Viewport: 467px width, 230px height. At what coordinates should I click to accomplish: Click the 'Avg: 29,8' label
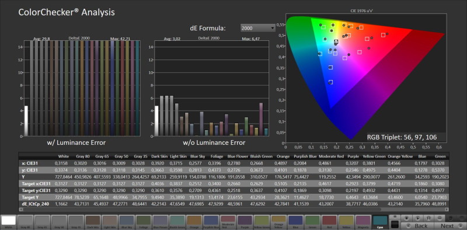tap(41, 39)
